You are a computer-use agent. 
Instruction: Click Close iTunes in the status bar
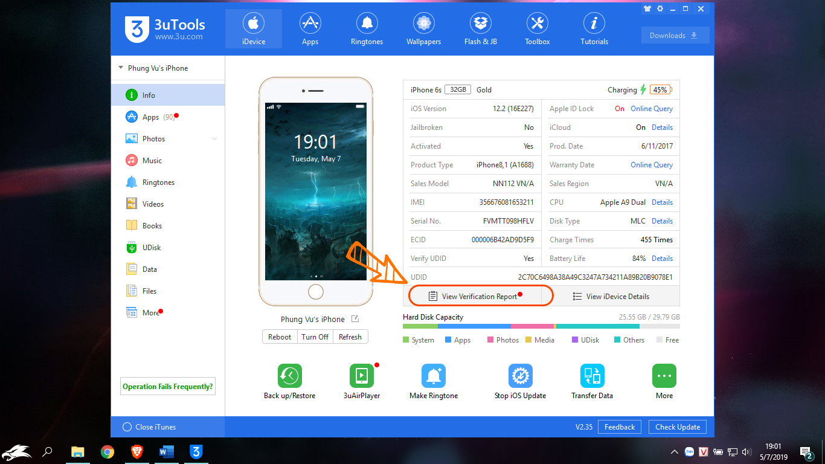[149, 427]
